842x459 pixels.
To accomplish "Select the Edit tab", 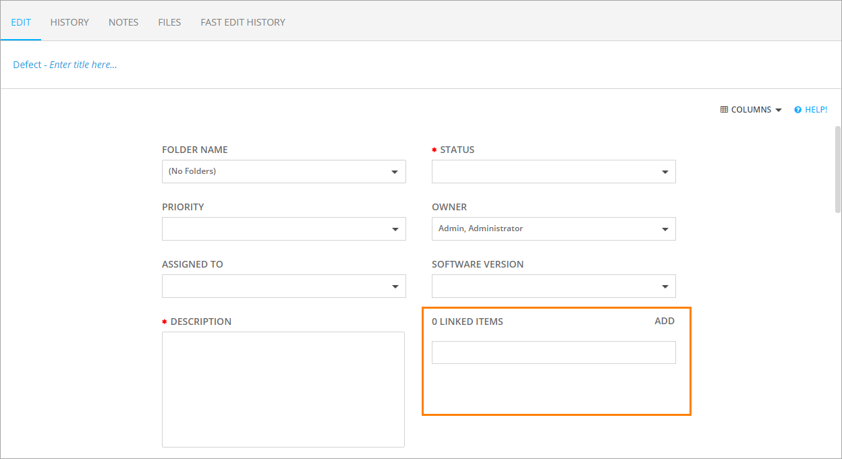I will click(21, 22).
